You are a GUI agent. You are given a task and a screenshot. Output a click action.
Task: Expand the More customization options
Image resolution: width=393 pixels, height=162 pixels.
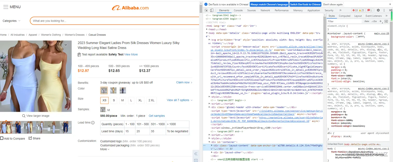point(105,149)
